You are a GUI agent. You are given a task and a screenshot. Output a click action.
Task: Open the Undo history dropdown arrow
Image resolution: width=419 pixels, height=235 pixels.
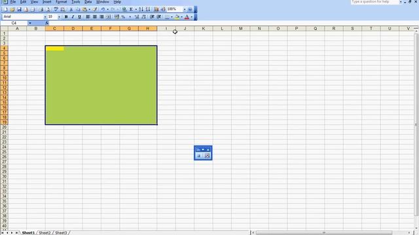click(107, 9)
